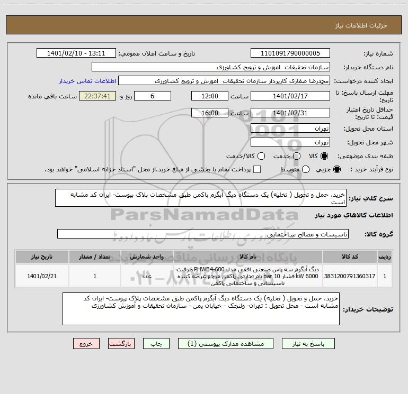Click the واحد شمارش column header
The image size is (408, 394).
point(147,256)
